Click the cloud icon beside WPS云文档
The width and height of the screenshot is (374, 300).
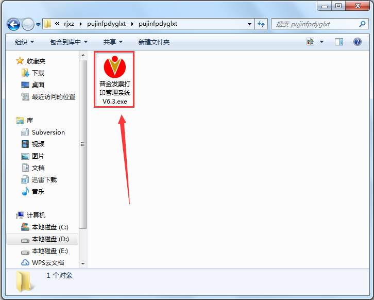(25, 262)
